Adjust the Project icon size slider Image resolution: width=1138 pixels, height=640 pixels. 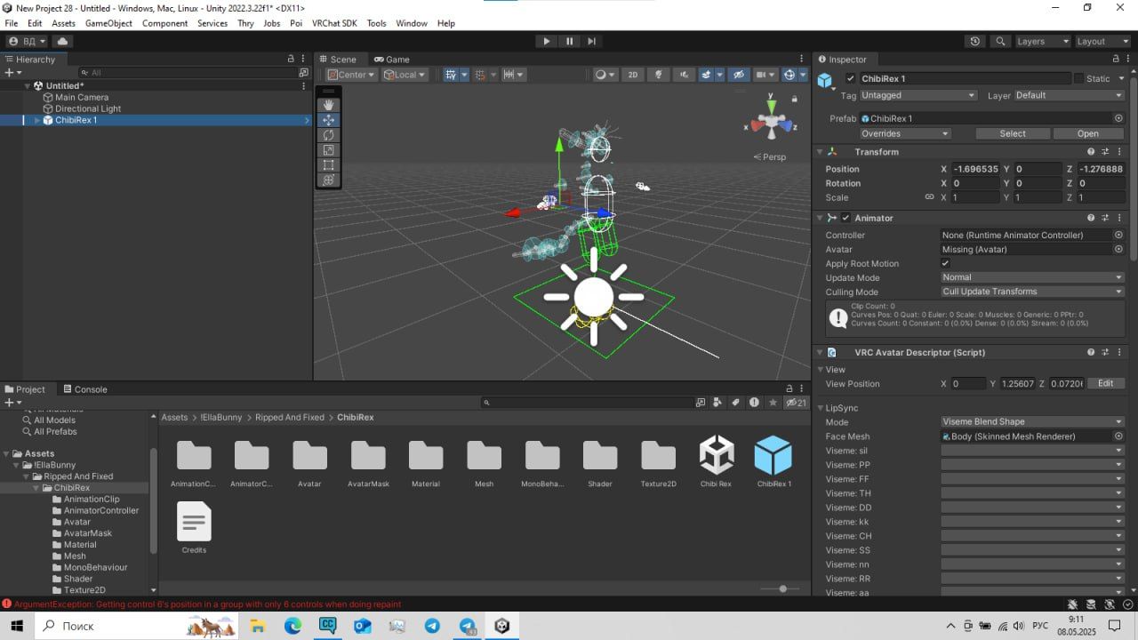[x=782, y=588]
